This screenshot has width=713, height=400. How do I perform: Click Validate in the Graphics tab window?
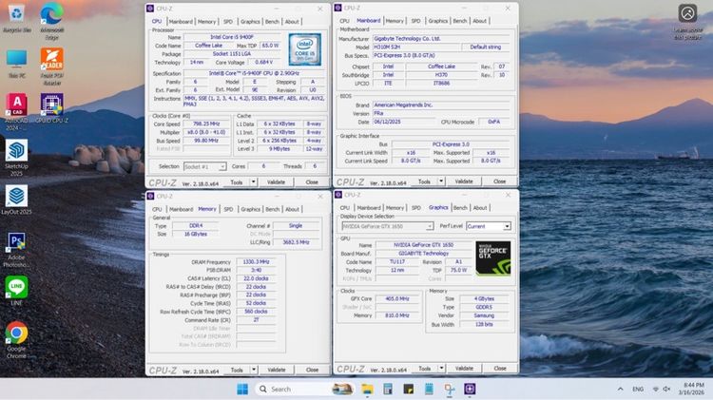tap(464, 369)
